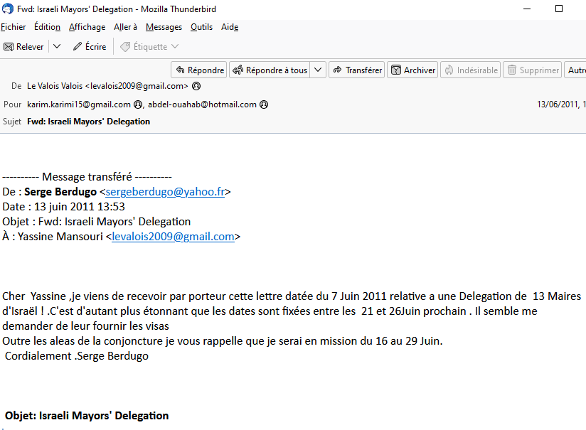The width and height of the screenshot is (586, 430).
Task: Click the sergeberdugo@yahoo.fr email link
Action: coord(165,192)
